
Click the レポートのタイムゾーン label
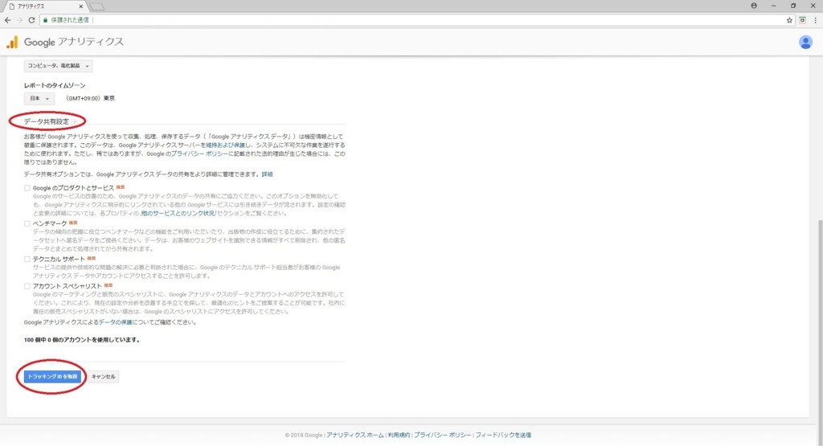(x=55, y=85)
